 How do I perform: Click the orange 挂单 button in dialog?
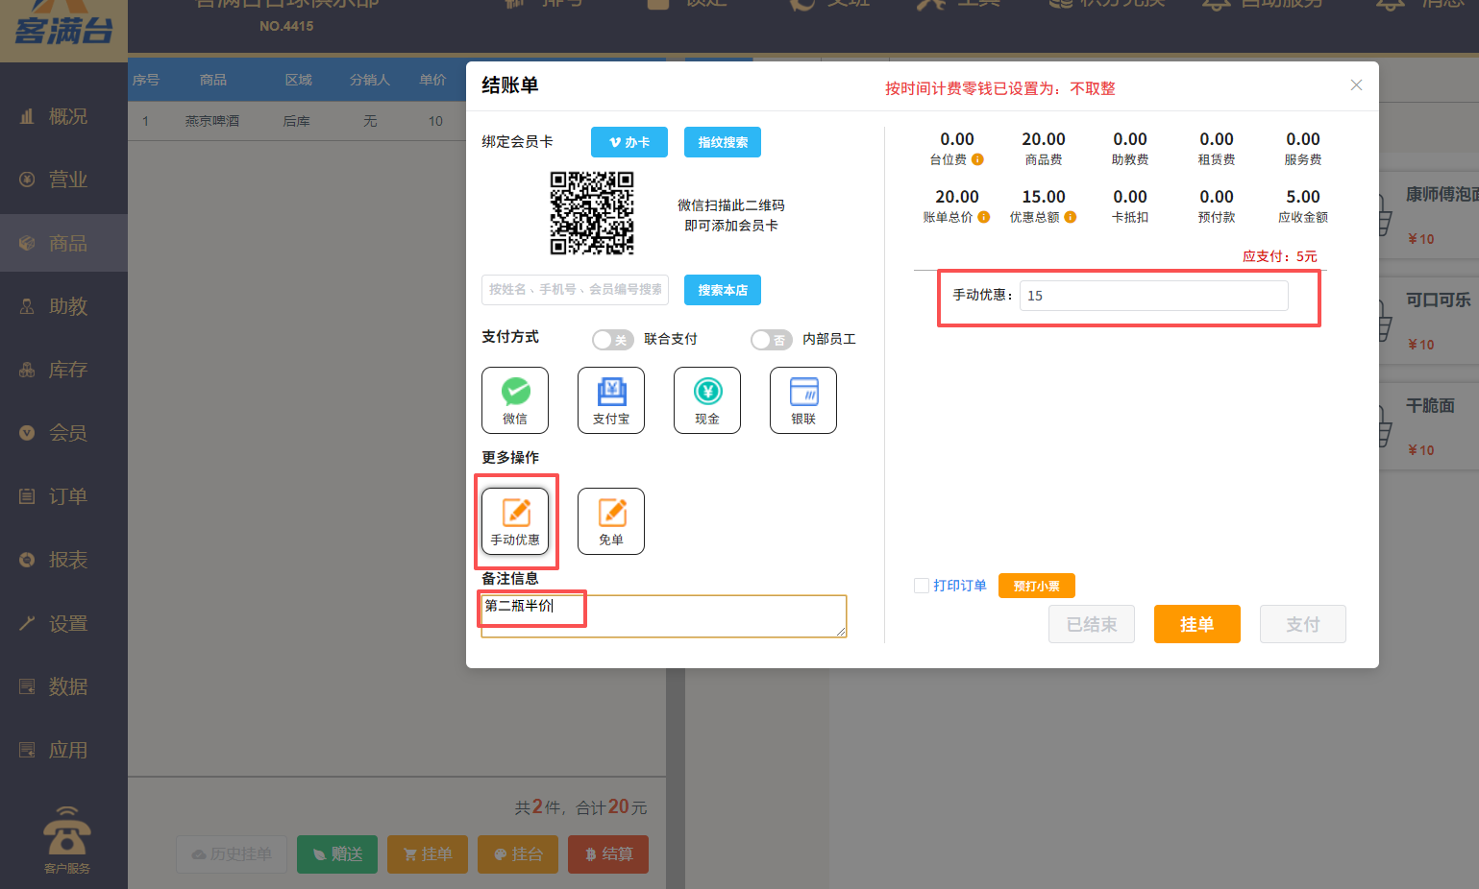tap(1196, 624)
